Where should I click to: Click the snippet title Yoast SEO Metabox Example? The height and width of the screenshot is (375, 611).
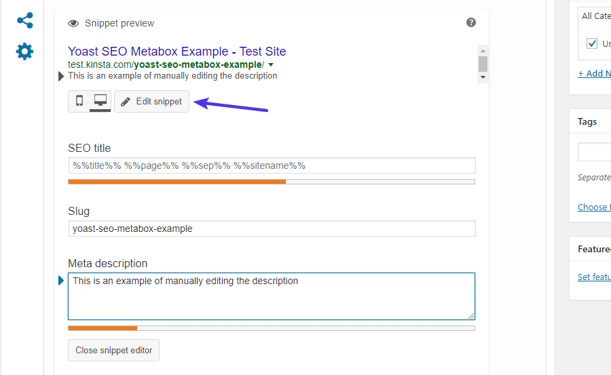point(177,52)
